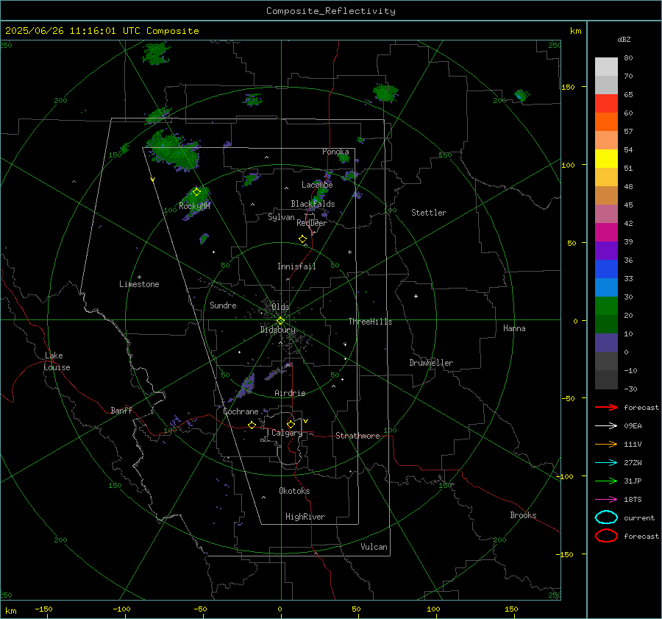Click the Banff label

(x=121, y=410)
